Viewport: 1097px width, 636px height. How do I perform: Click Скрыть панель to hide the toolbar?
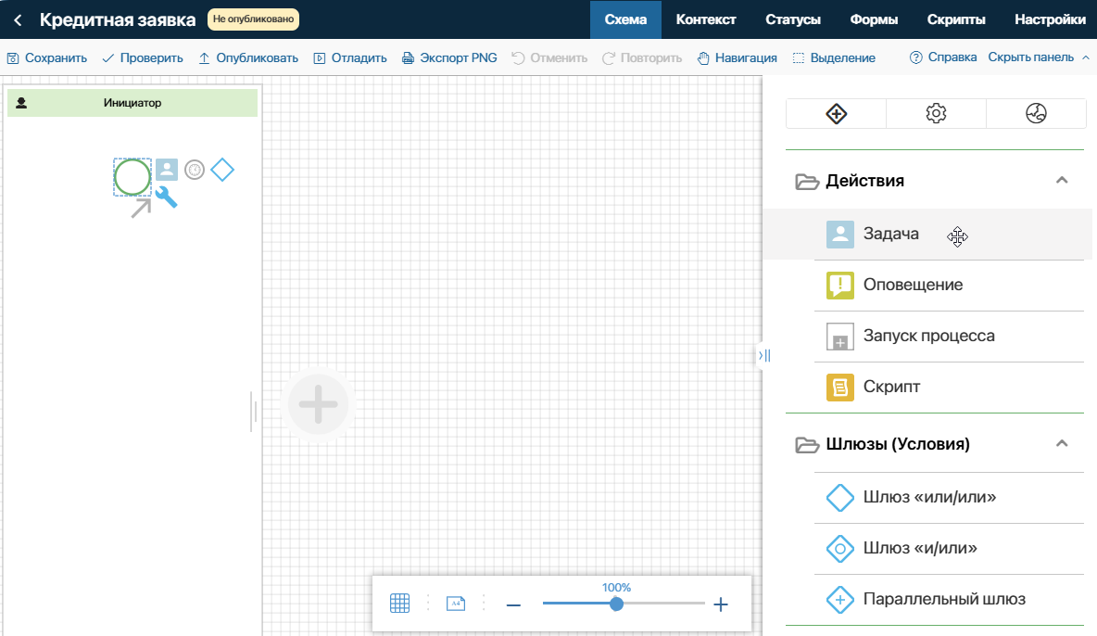tap(1039, 57)
